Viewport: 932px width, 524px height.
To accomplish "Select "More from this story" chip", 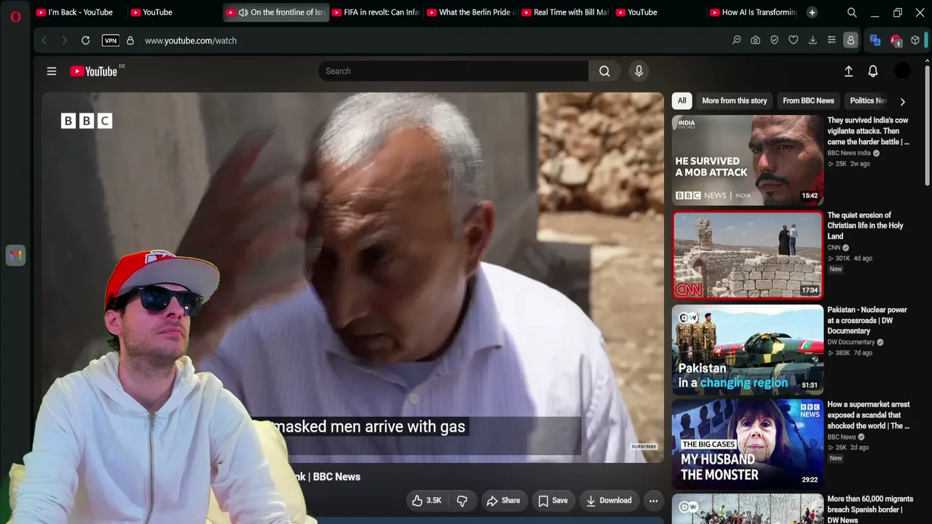I will point(734,101).
